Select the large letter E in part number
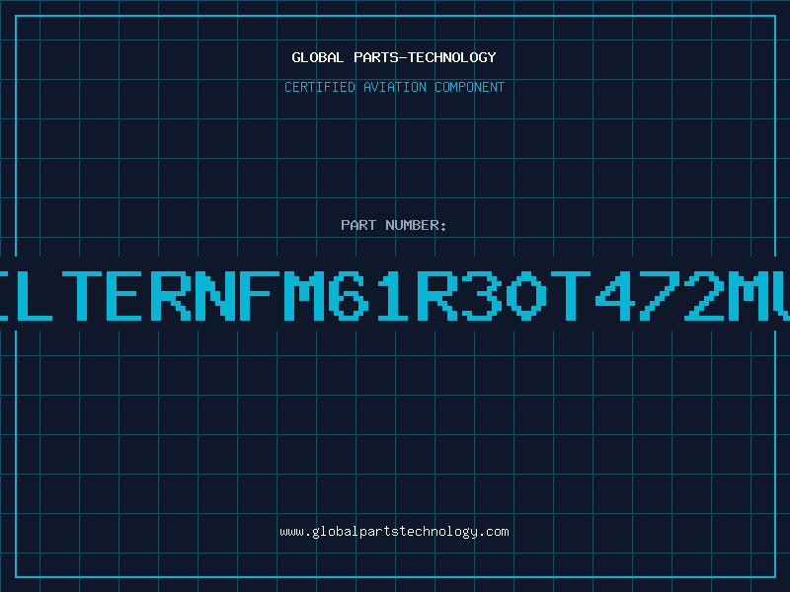Viewport: 790px width, 592px height. [125, 295]
